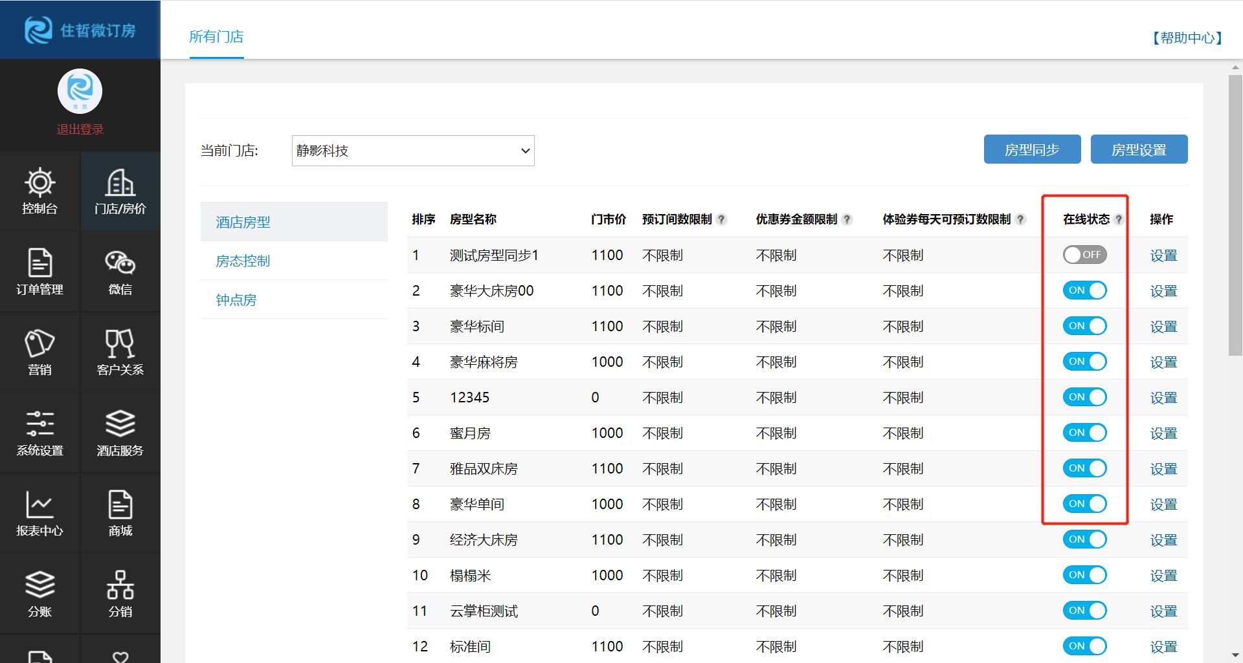
Task: Click the 房型设置 button
Action: point(1139,149)
